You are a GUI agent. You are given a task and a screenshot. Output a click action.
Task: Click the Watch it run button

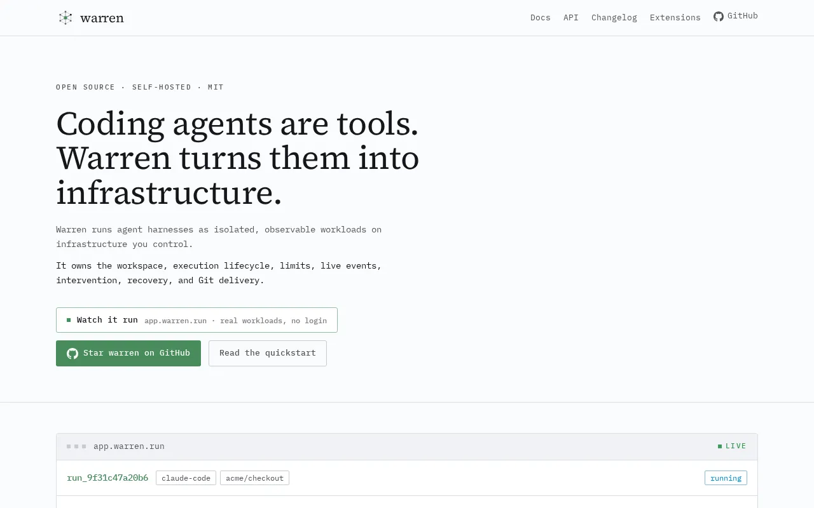(197, 320)
